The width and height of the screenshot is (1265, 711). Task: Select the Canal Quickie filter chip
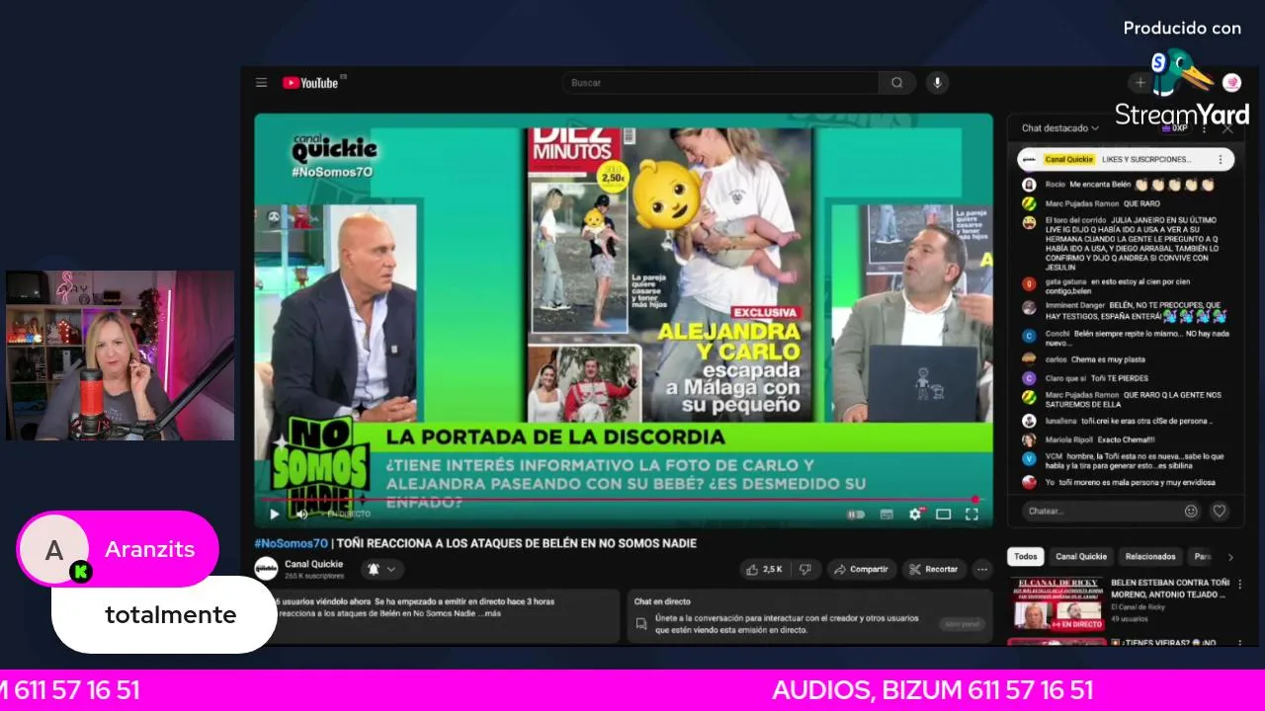click(1081, 556)
